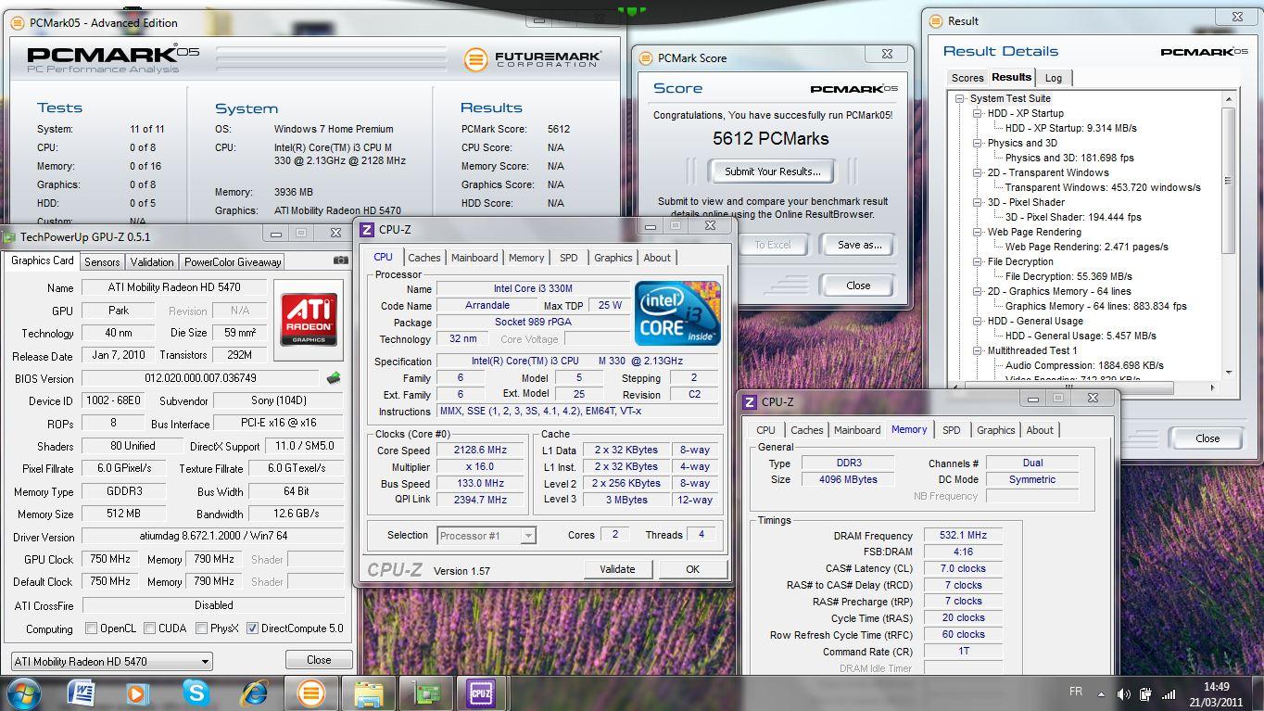1264x711 pixels.
Task: Open Skype from the taskbar
Action: tap(196, 692)
